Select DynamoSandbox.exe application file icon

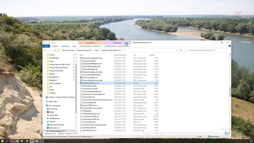click(81, 77)
